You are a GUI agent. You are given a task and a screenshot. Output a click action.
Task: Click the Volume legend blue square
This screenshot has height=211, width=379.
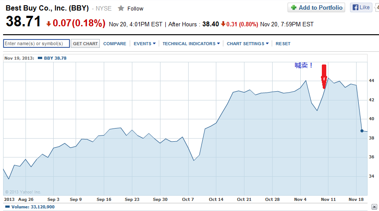[6, 207]
